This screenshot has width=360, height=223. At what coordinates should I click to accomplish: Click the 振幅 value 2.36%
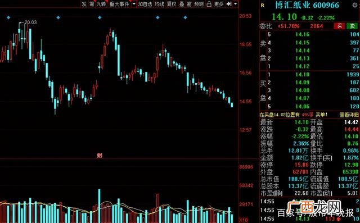[301, 143]
